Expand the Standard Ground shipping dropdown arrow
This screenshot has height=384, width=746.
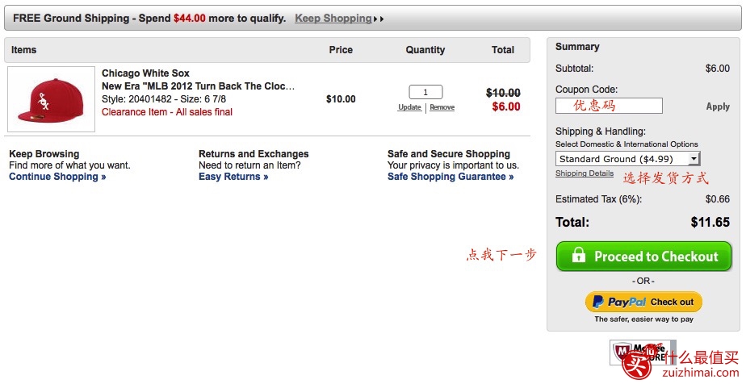point(694,158)
